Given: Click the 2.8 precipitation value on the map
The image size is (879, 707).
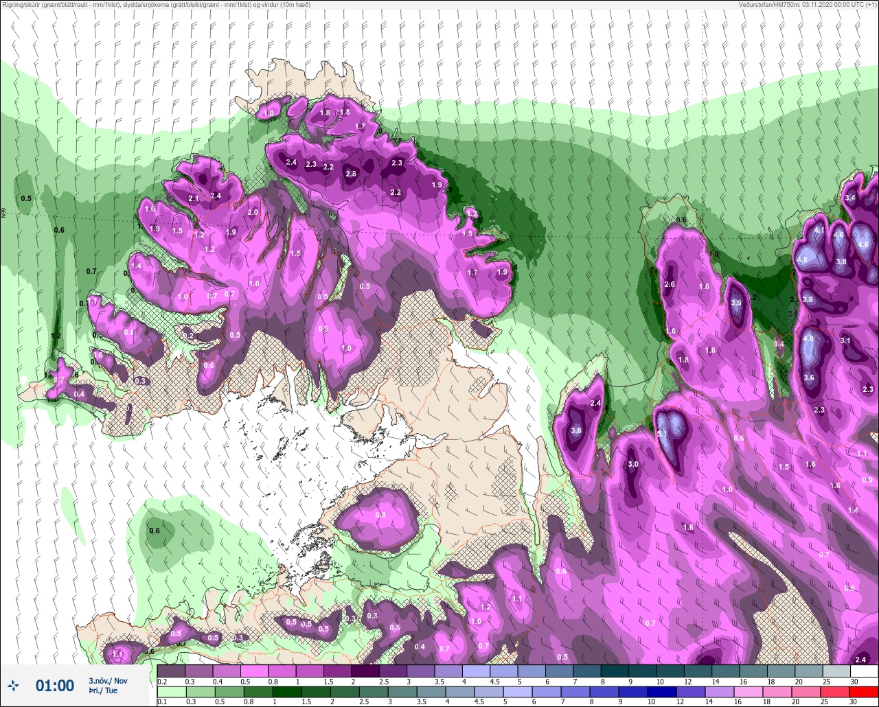Looking at the screenshot, I should 351,174.
